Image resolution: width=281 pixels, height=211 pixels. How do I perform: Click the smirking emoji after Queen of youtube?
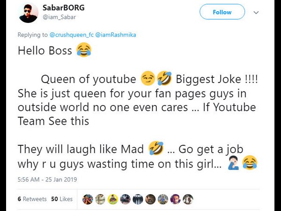tap(147, 78)
